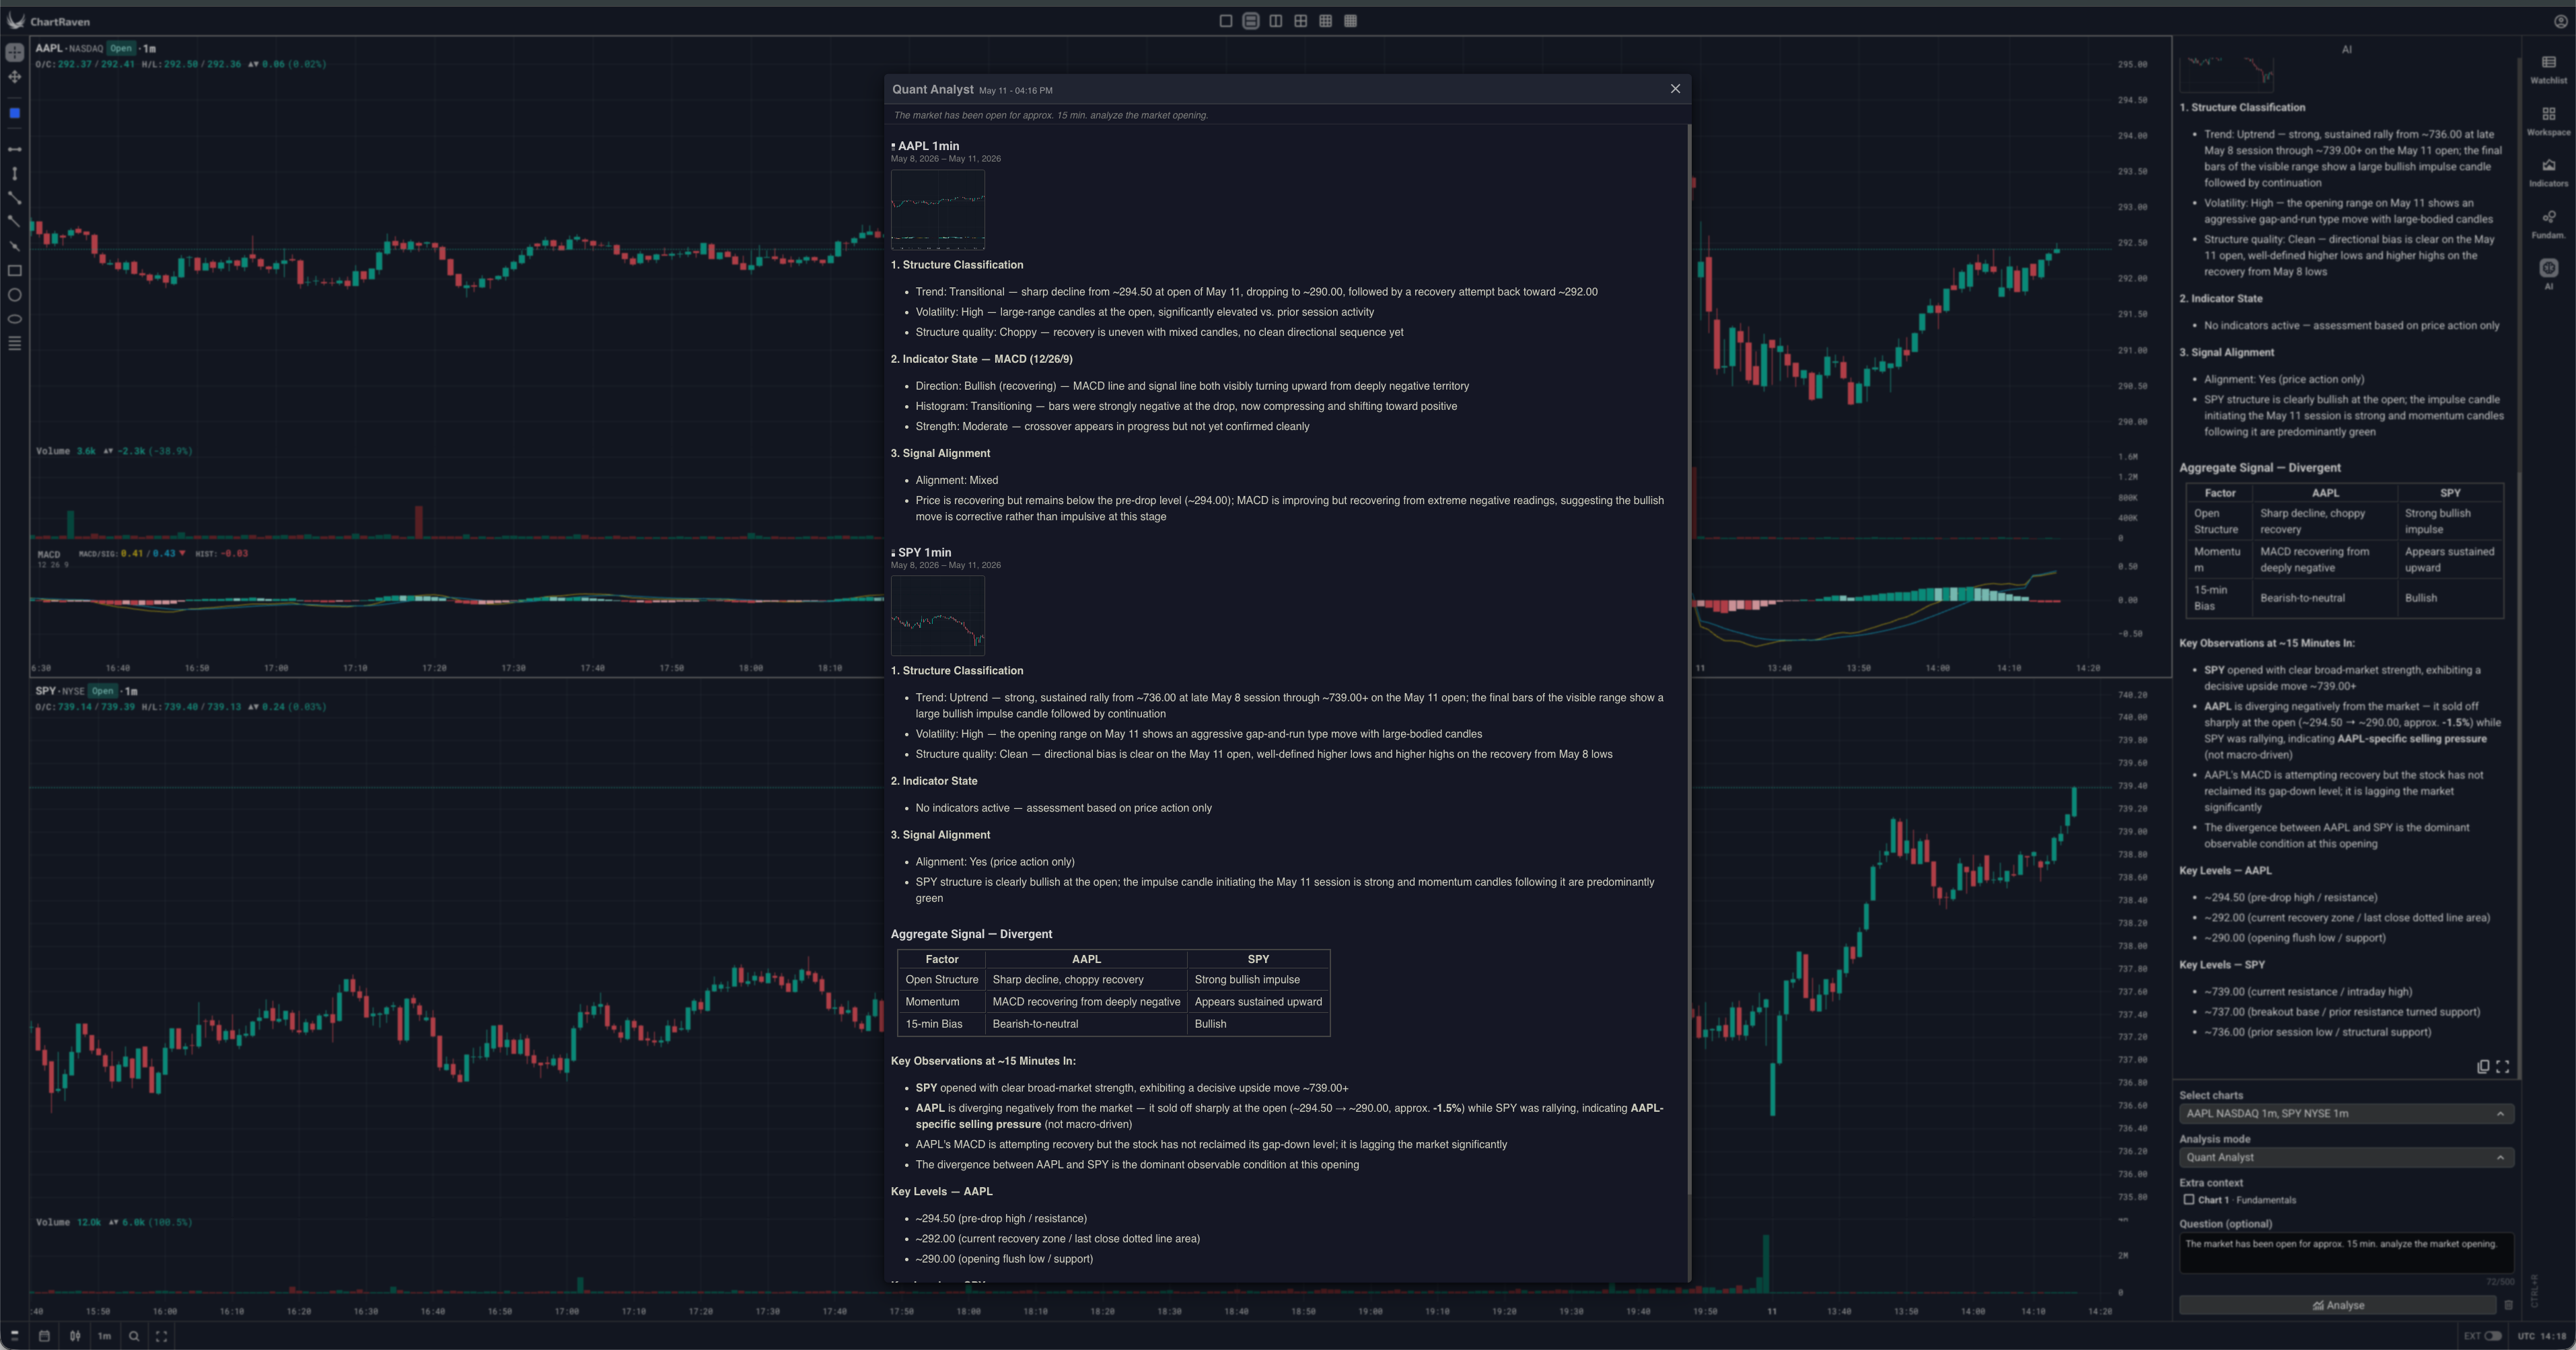Choose the four-chart grid layout icon
2576x1350 pixels.
(1301, 21)
